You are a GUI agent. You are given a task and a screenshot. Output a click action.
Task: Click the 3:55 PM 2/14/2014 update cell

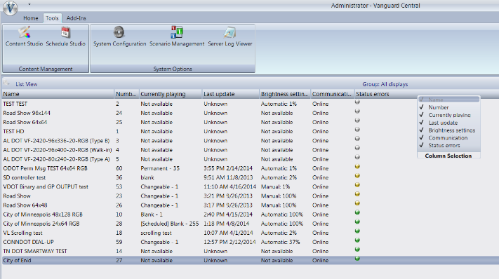pyautogui.click(x=228, y=168)
